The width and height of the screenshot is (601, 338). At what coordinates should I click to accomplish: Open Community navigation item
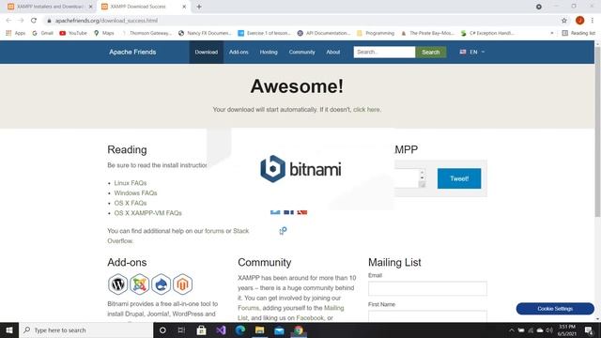[x=302, y=52]
